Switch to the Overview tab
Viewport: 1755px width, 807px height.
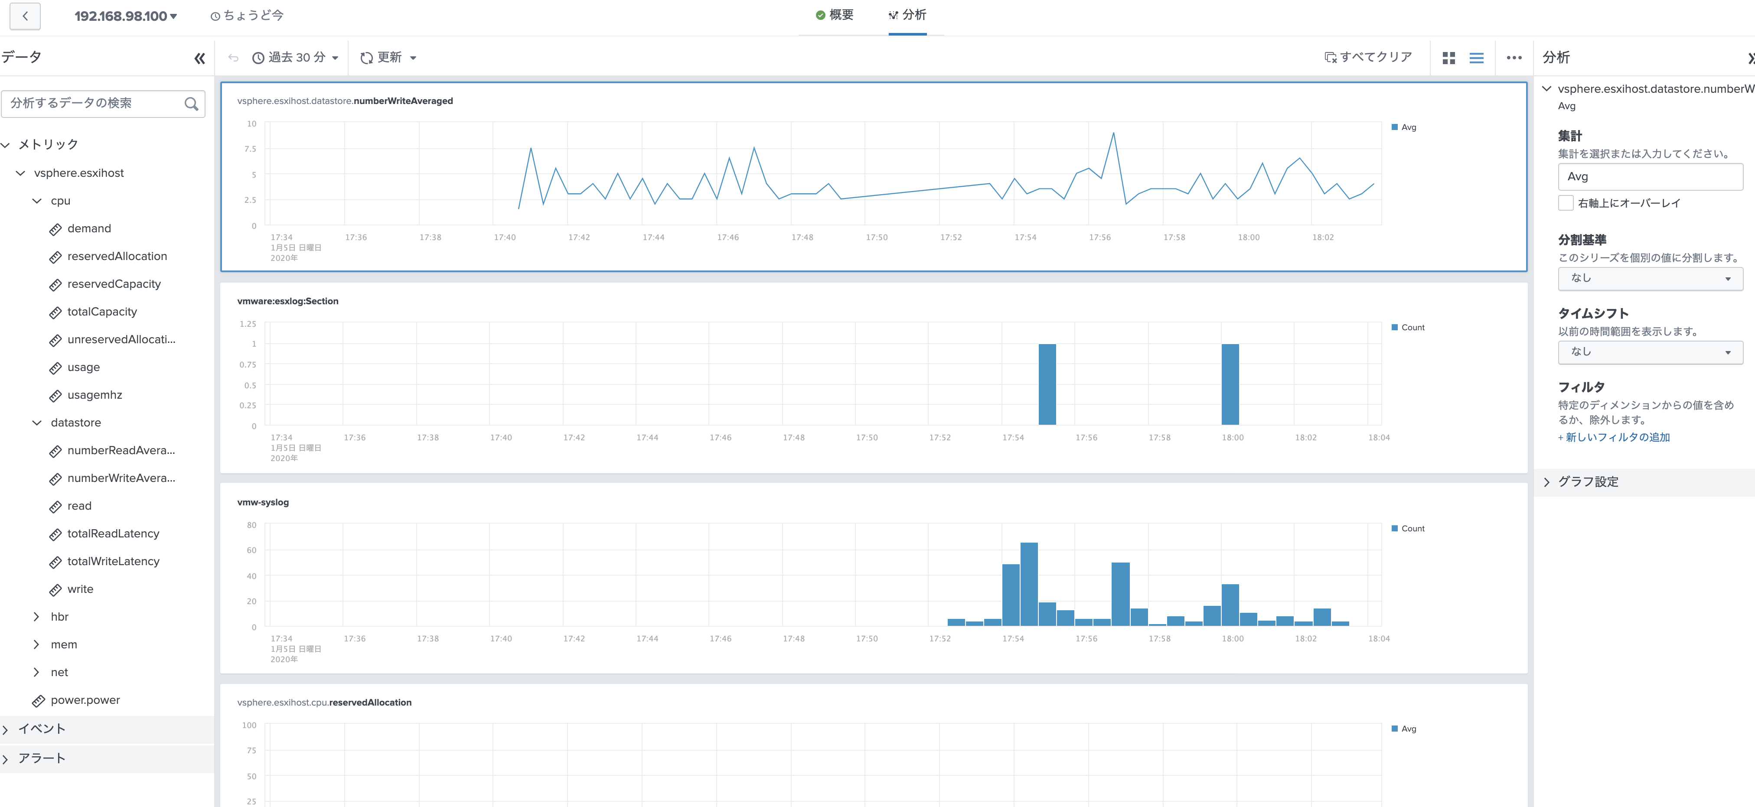835,15
